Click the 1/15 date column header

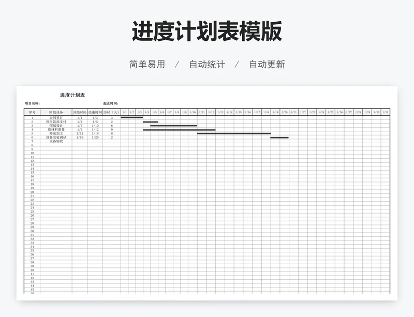[x=239, y=112]
